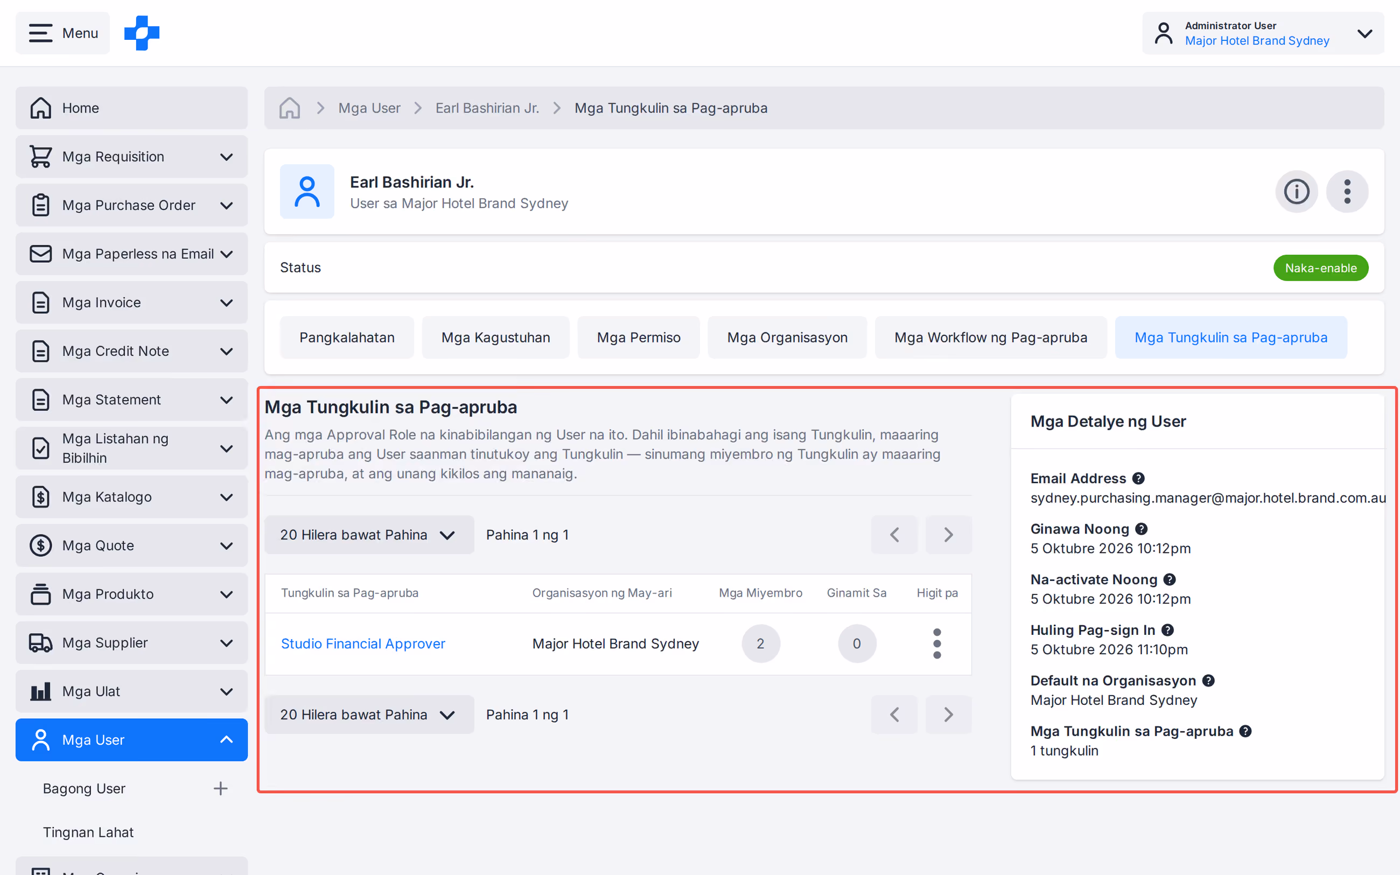The width and height of the screenshot is (1400, 875).
Task: Click the blue app logo icon
Action: tap(142, 33)
